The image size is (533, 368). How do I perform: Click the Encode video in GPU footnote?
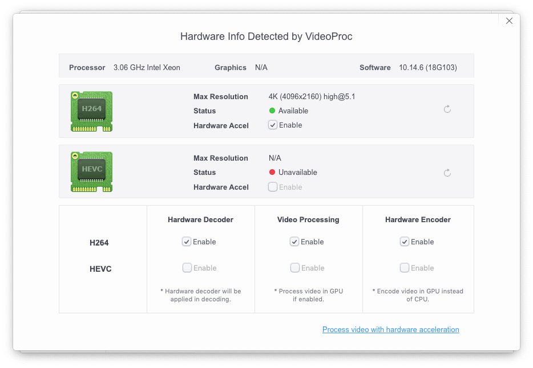pos(418,295)
